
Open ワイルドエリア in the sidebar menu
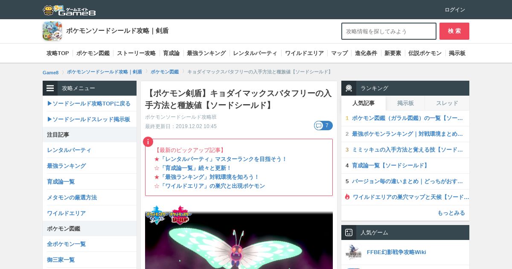66,213
